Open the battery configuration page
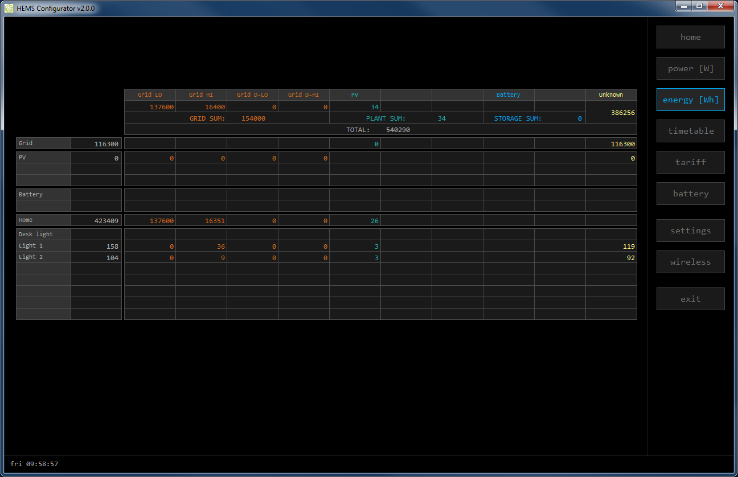Viewport: 738px width, 477px height. (690, 194)
